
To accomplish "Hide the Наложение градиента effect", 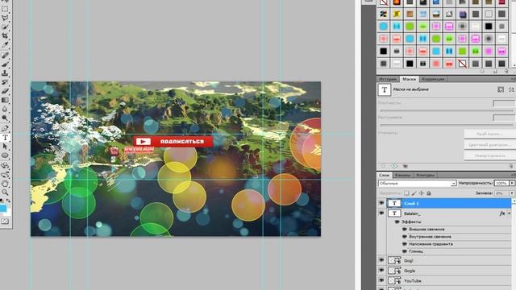I will [x=405, y=244].
